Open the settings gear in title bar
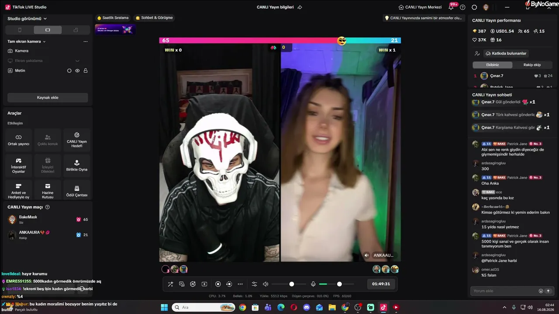The image size is (559, 314). pyautogui.click(x=474, y=7)
